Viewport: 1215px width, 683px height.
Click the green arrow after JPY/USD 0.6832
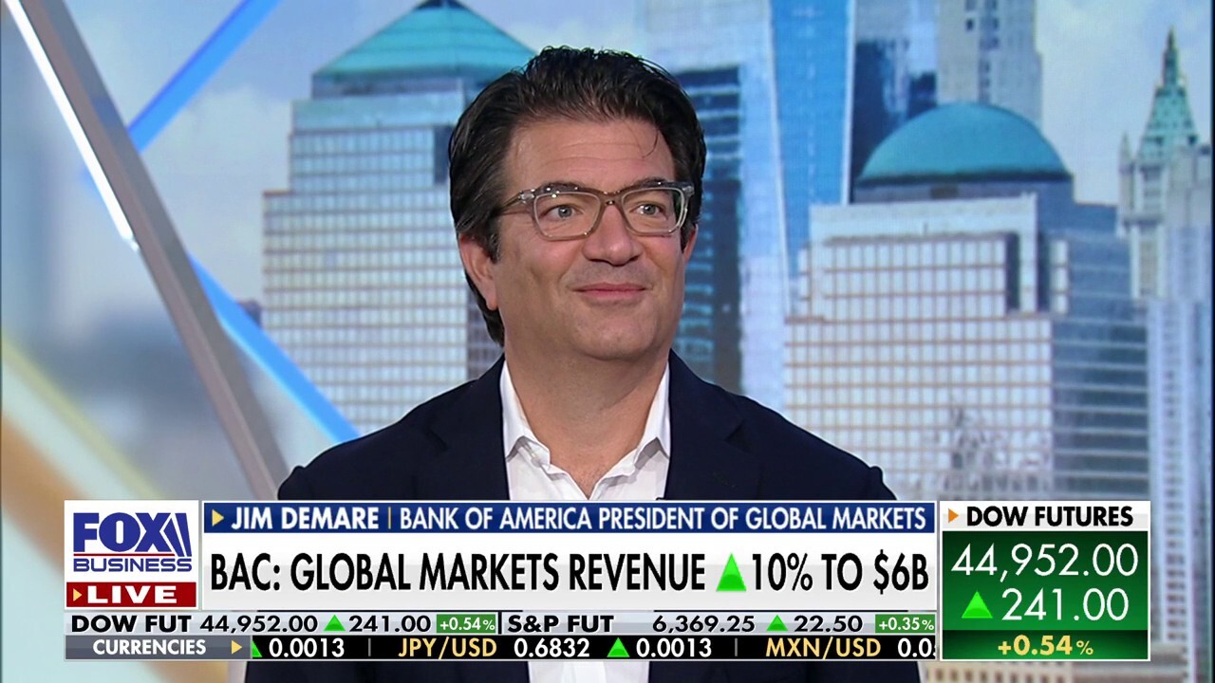click(x=618, y=647)
